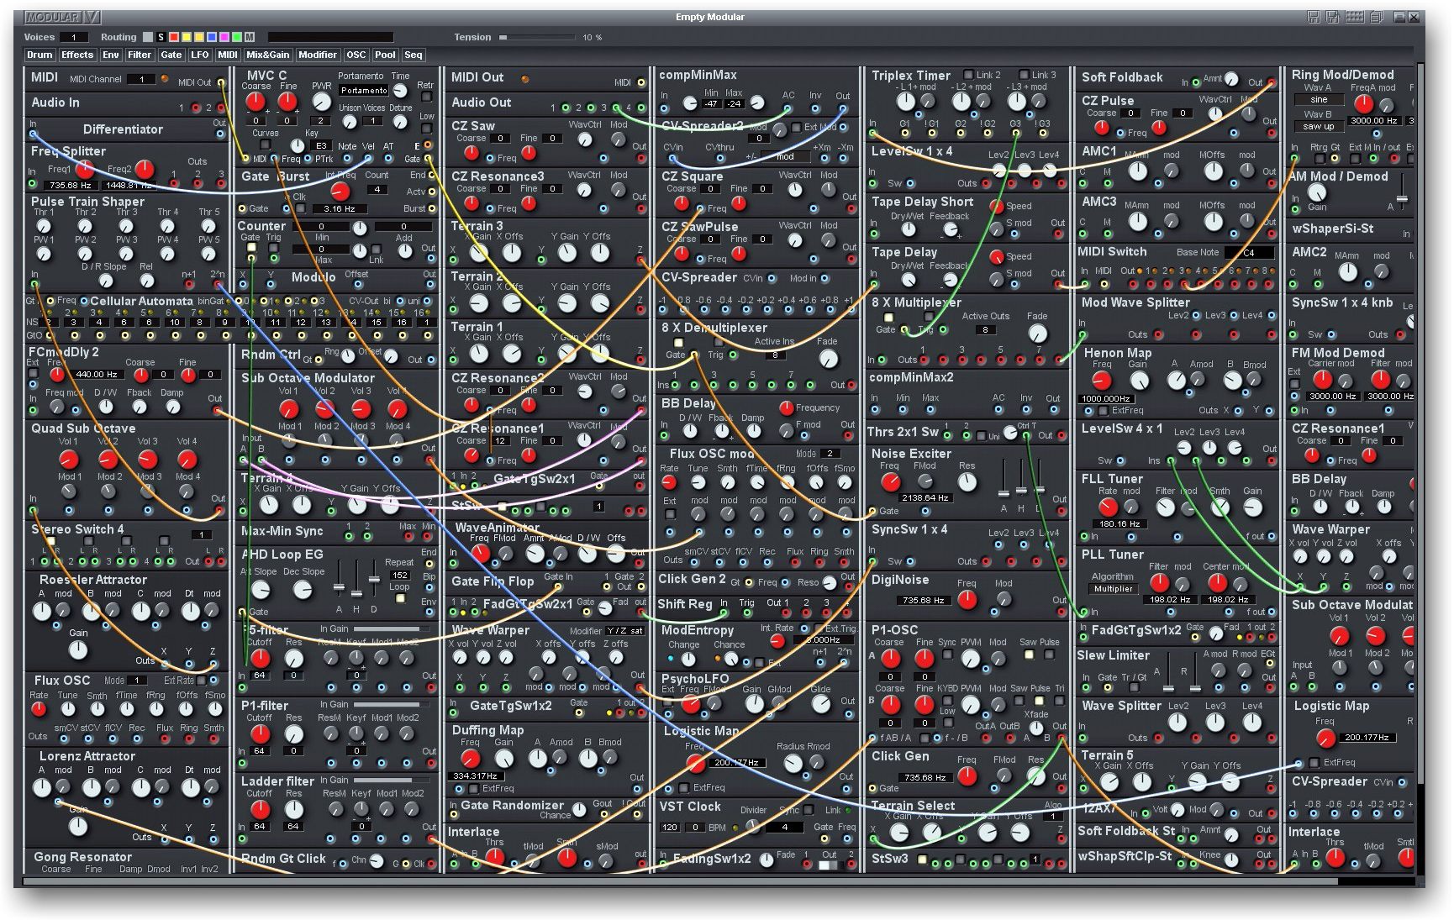Click the Tension slider
The height and width of the screenshot is (920, 1454).
[536, 37]
